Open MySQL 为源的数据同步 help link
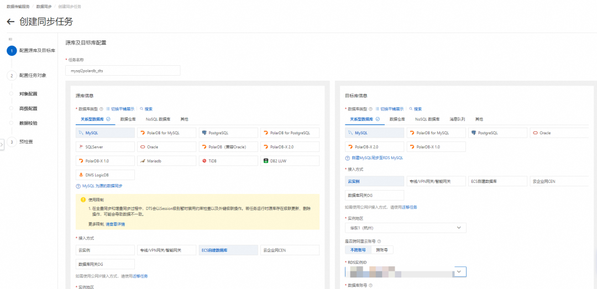This screenshot has height=289, width=597. coord(102,186)
